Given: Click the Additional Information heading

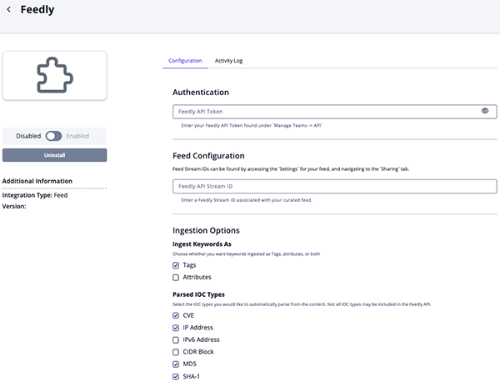Looking at the screenshot, I should [37, 181].
